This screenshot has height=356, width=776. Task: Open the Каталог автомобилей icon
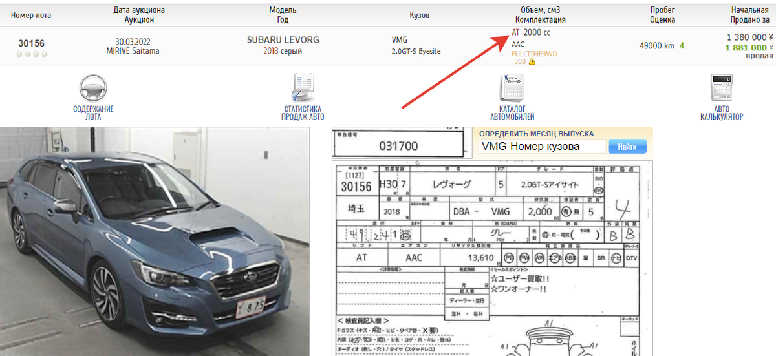(512, 88)
